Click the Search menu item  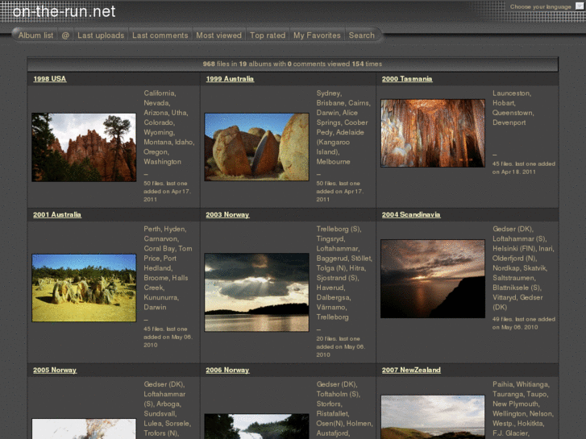[361, 35]
